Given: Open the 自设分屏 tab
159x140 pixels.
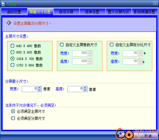Looking at the screenshot, I should click(66, 12).
